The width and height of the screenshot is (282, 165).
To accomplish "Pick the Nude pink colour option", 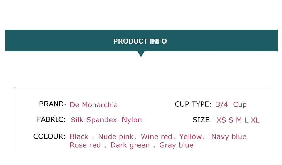I will 116,137.
